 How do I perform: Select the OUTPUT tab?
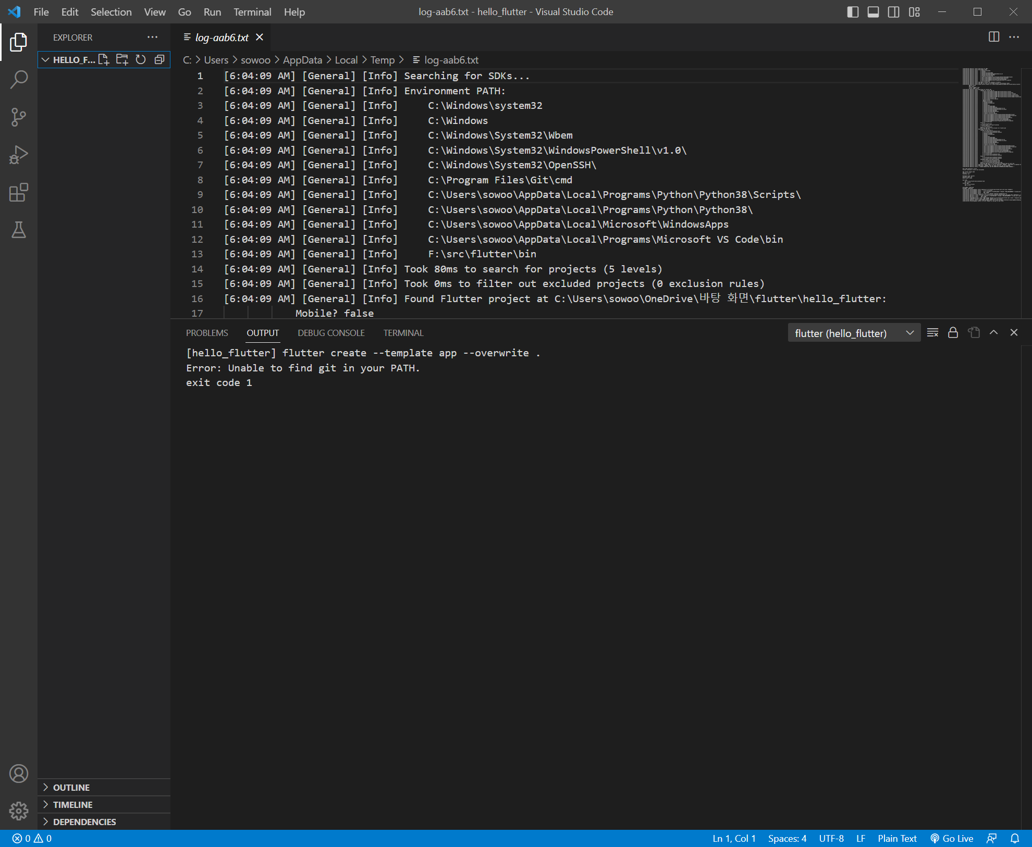[x=263, y=333]
